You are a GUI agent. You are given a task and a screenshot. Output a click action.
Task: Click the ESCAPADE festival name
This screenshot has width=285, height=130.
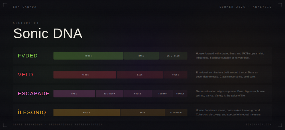tap(34, 94)
